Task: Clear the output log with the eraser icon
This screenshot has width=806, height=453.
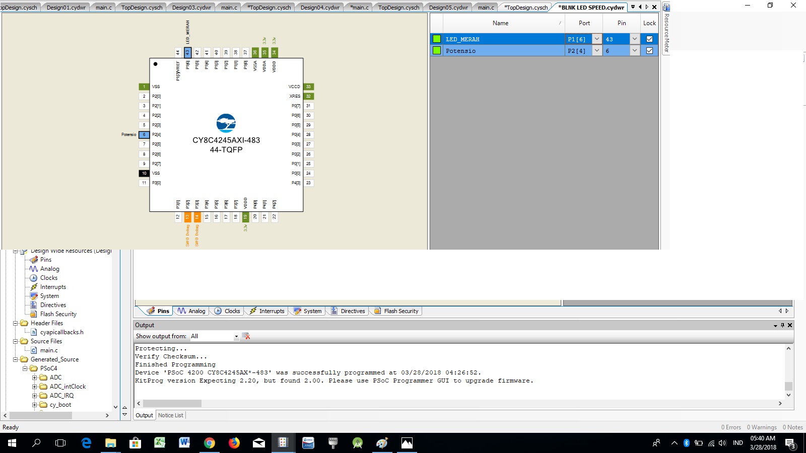Action: pos(246,336)
